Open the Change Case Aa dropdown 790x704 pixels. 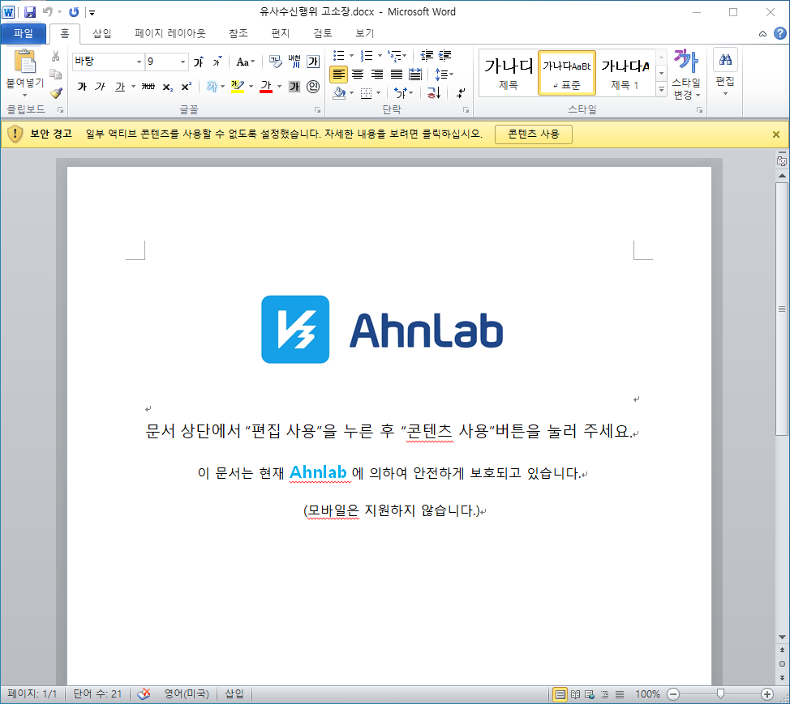(246, 62)
